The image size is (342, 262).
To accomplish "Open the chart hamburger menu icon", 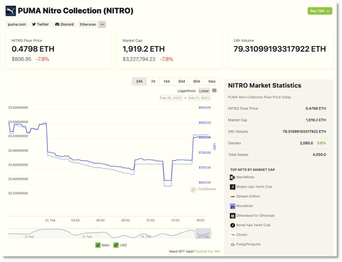I will (x=214, y=91).
